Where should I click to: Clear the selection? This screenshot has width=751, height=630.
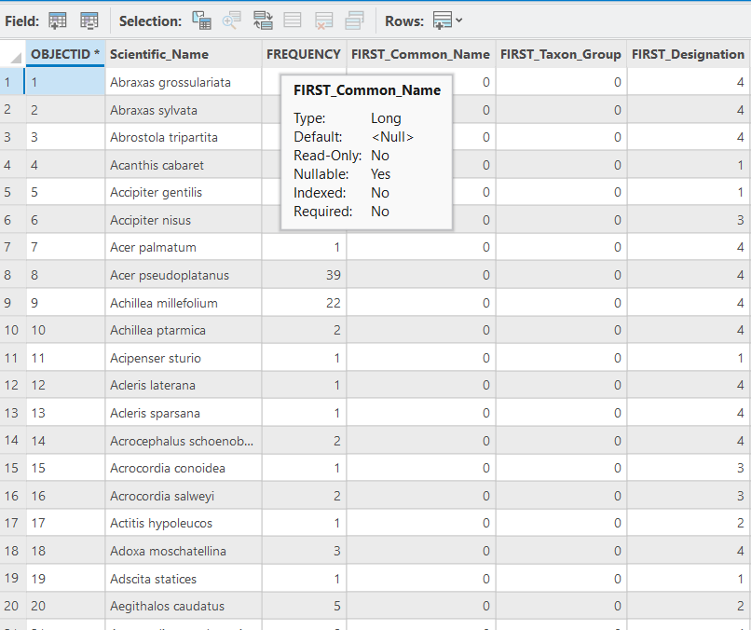293,21
